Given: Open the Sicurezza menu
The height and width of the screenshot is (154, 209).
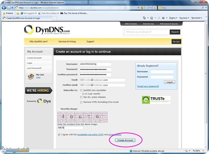Looking at the screenshot, I should [x=184, y=18].
